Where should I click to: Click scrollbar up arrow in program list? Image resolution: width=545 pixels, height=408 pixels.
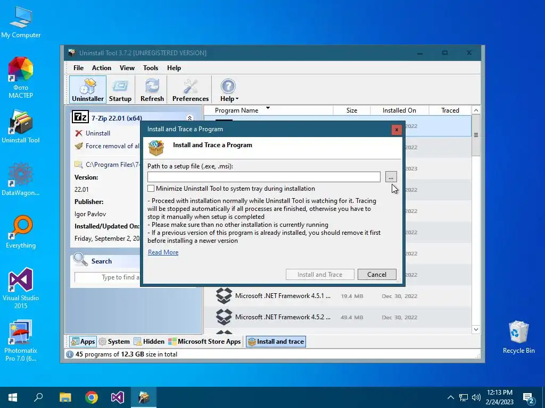click(476, 110)
